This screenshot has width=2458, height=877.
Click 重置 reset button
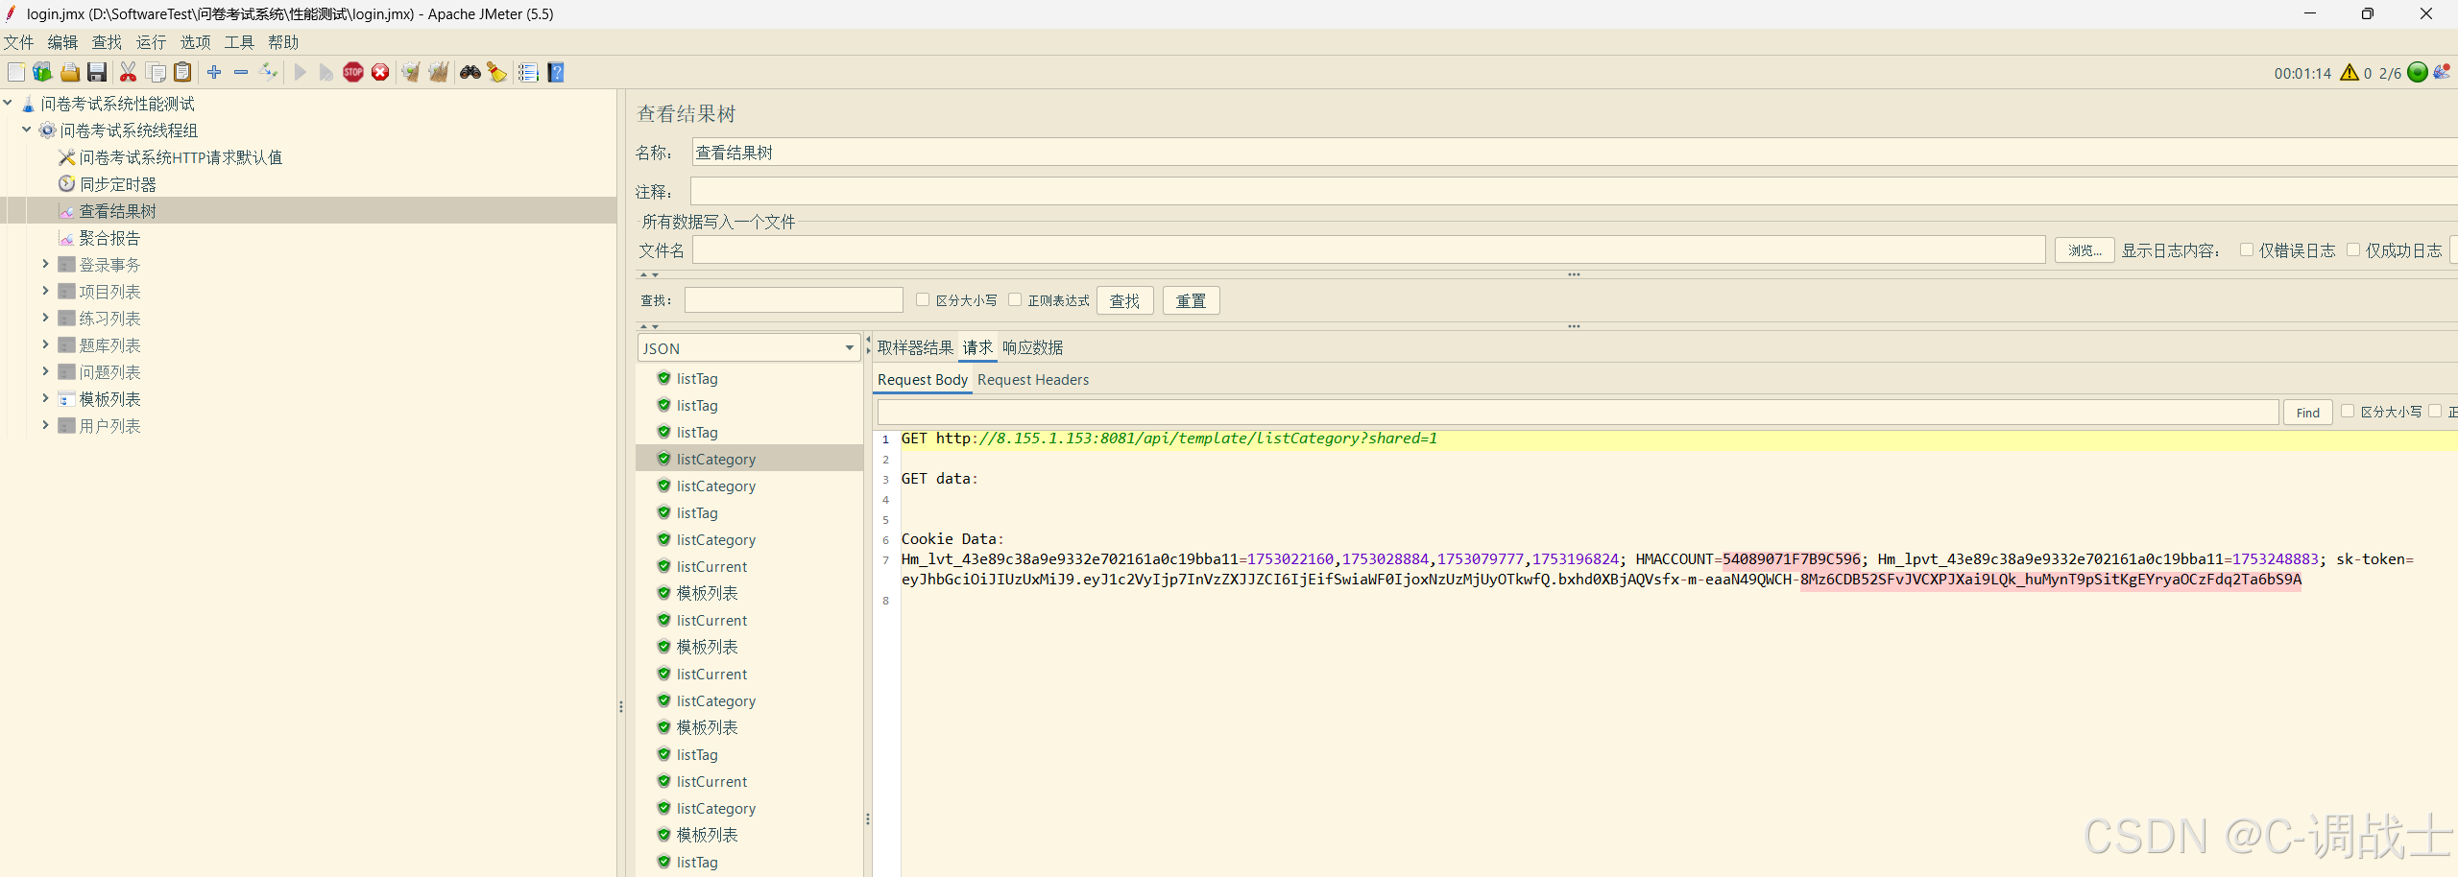(1192, 300)
